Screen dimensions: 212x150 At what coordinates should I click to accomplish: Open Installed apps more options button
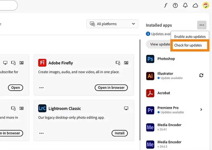click(202, 25)
